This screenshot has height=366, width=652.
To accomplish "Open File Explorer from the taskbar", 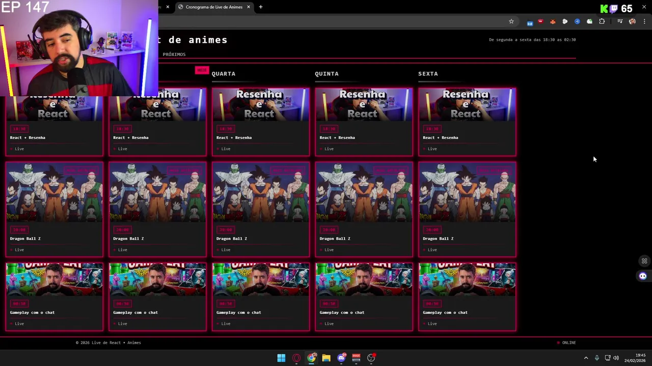I will pos(326,358).
